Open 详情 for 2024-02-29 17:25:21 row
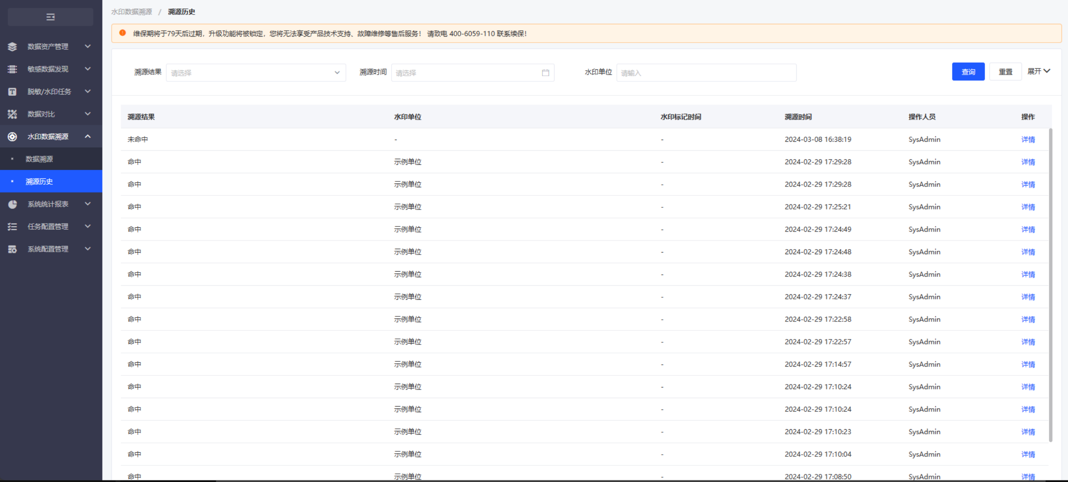This screenshot has height=482, width=1068. (x=1028, y=207)
